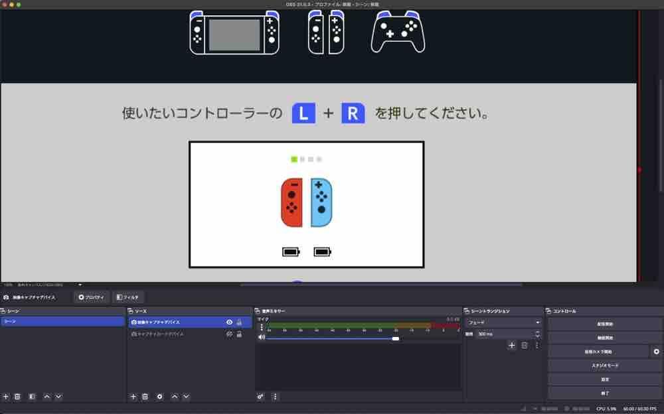Add a new scene with the plus icon
The width and height of the screenshot is (664, 414).
[x=6, y=397]
